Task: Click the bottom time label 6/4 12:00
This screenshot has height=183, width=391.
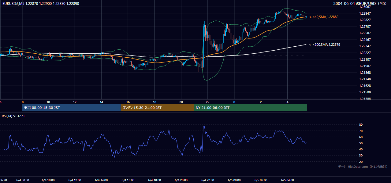Action: 75,180
